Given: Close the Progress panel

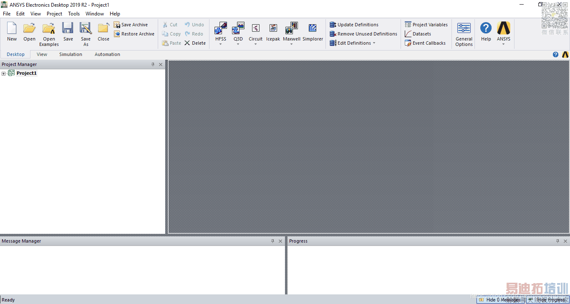Looking at the screenshot, I should tap(565, 241).
